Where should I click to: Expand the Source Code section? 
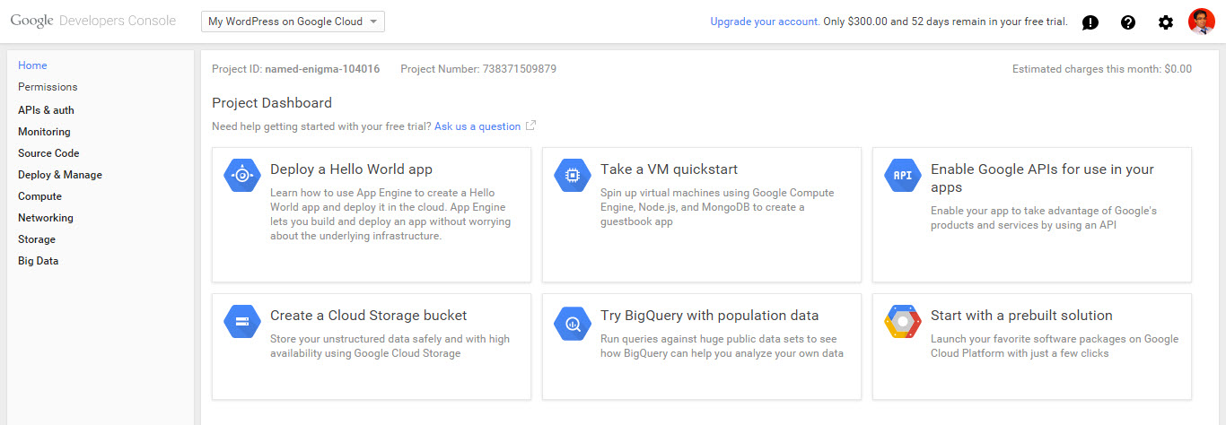click(48, 153)
